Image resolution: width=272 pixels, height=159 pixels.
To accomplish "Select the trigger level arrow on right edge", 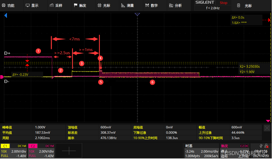I will (x=268, y=121).
